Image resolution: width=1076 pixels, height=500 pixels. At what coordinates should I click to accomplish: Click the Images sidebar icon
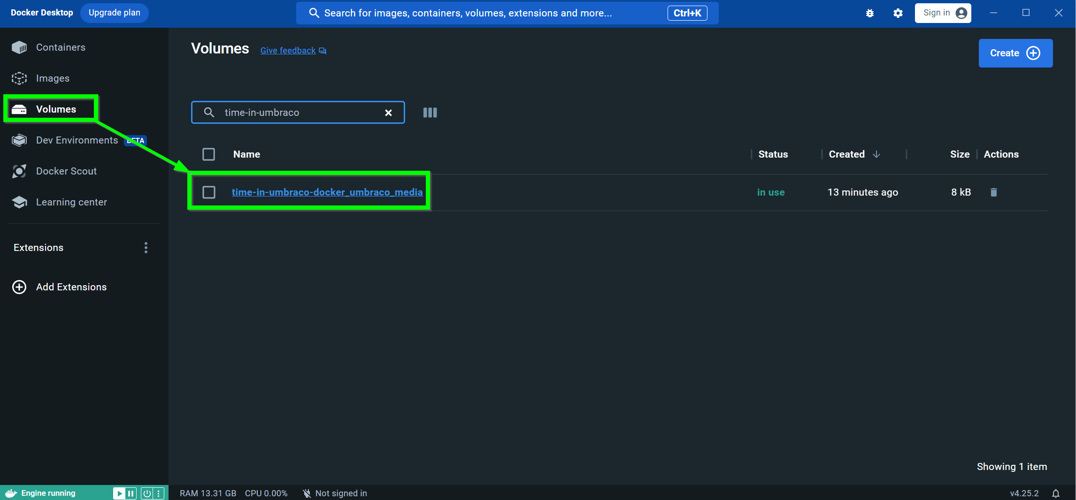[x=19, y=78]
